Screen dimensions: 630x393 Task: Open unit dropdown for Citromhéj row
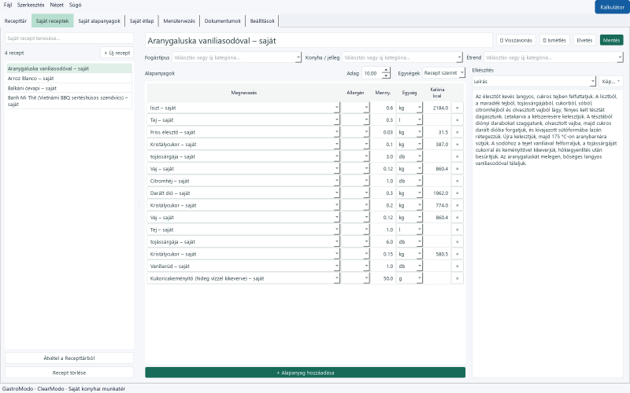[x=419, y=181]
